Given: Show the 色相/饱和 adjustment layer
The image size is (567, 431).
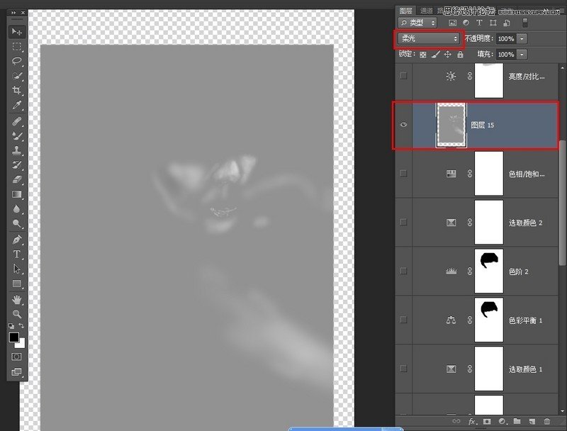Looking at the screenshot, I should point(403,173).
